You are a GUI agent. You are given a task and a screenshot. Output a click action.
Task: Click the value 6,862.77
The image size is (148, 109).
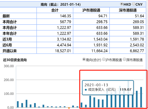(x=137, y=51)
